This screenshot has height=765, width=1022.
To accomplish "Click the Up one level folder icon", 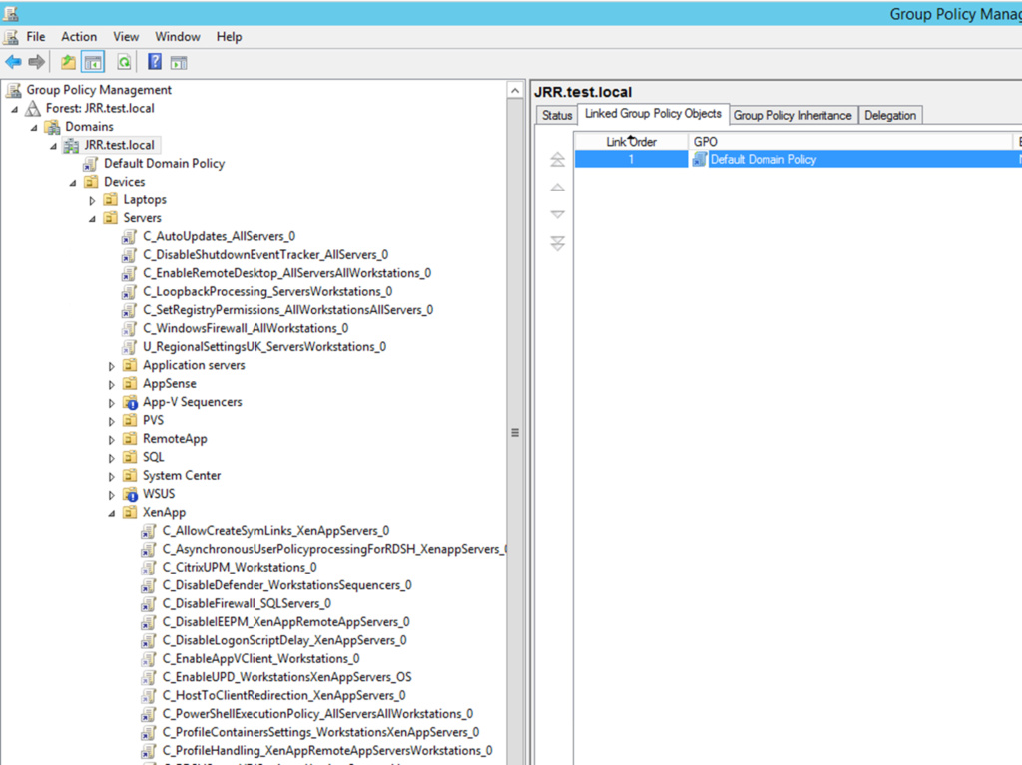I will [x=68, y=62].
